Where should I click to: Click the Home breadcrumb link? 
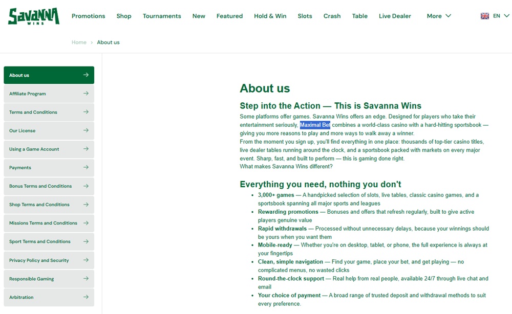79,42
